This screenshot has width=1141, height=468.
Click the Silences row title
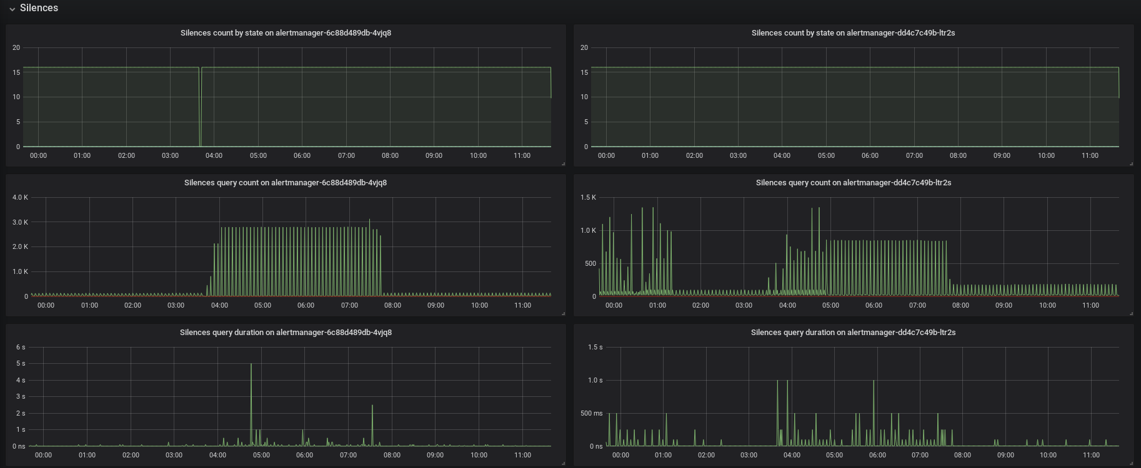pos(39,8)
